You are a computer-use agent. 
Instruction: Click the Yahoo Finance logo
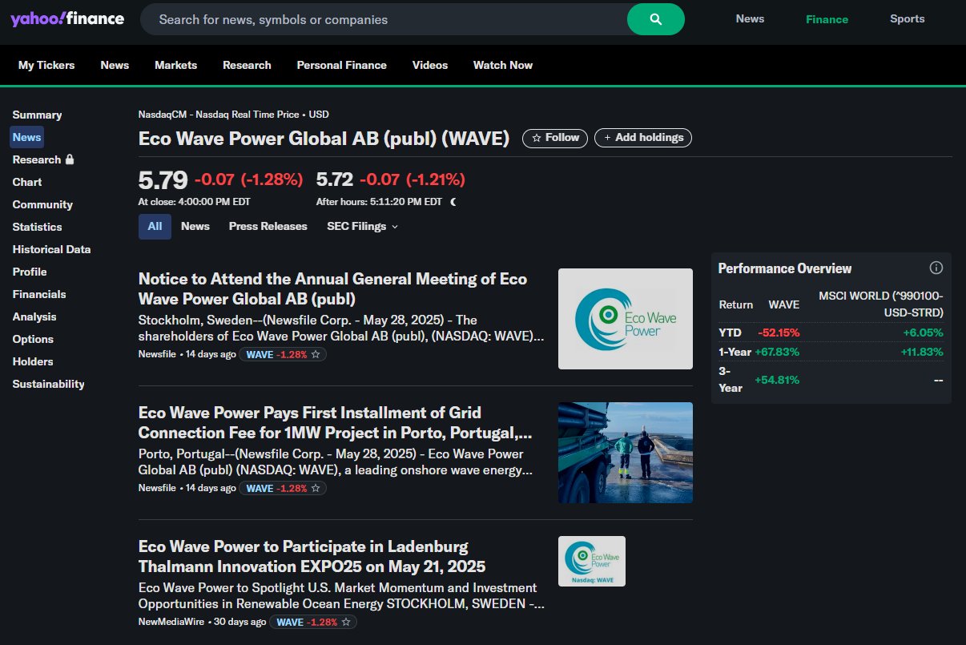(x=67, y=19)
